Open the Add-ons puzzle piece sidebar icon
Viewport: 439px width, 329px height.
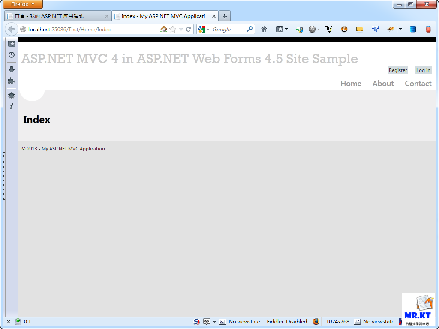[12, 81]
